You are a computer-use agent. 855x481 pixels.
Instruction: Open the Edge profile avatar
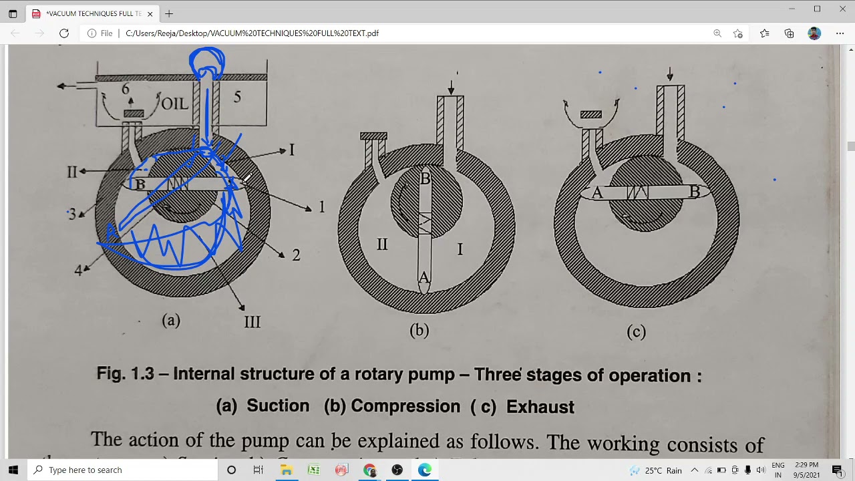pos(814,33)
